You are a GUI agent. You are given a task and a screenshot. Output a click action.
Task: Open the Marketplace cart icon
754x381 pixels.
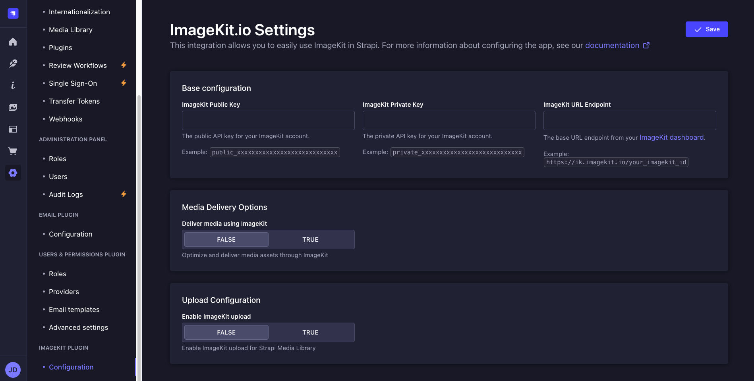[13, 151]
